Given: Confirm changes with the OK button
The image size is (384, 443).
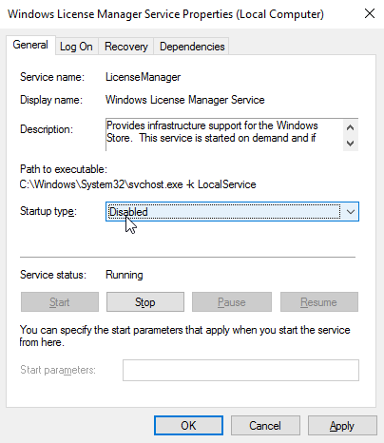Looking at the screenshot, I should click(188, 426).
